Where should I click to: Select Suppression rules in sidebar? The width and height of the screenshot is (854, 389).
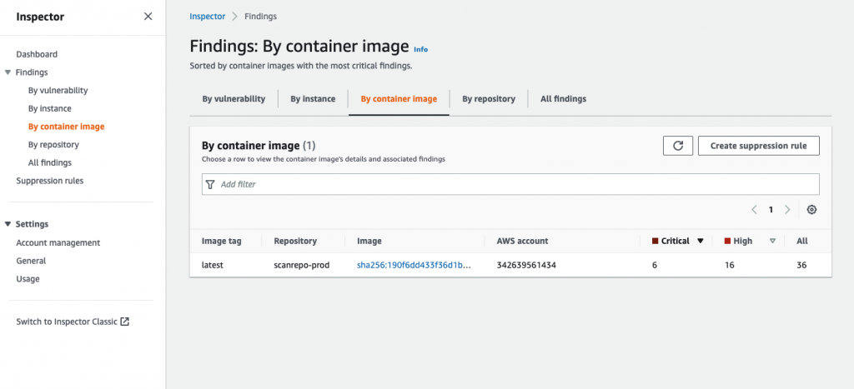coord(50,181)
